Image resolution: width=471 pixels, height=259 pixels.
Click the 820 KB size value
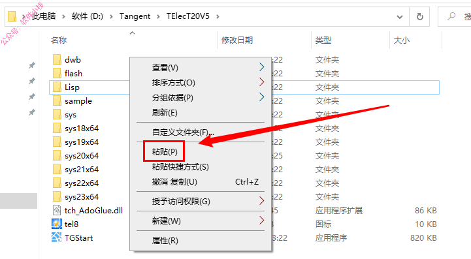tap(423, 238)
